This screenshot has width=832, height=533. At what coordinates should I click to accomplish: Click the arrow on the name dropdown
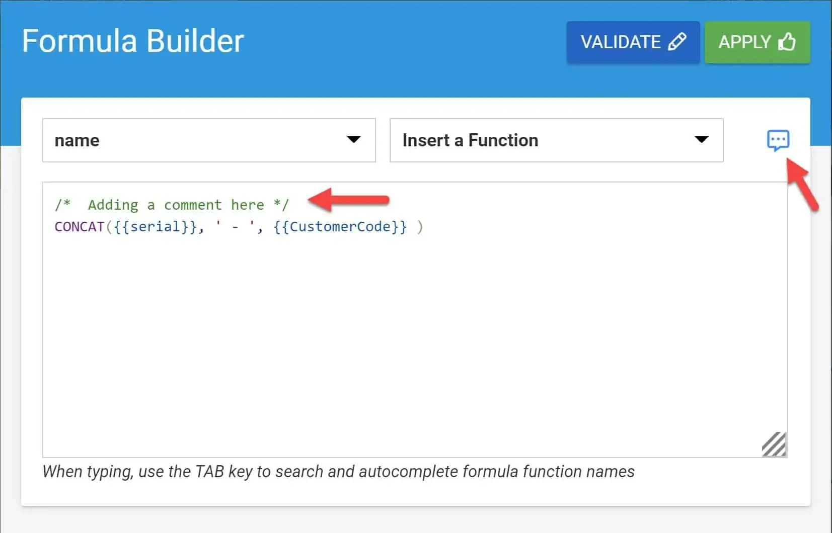(x=354, y=140)
